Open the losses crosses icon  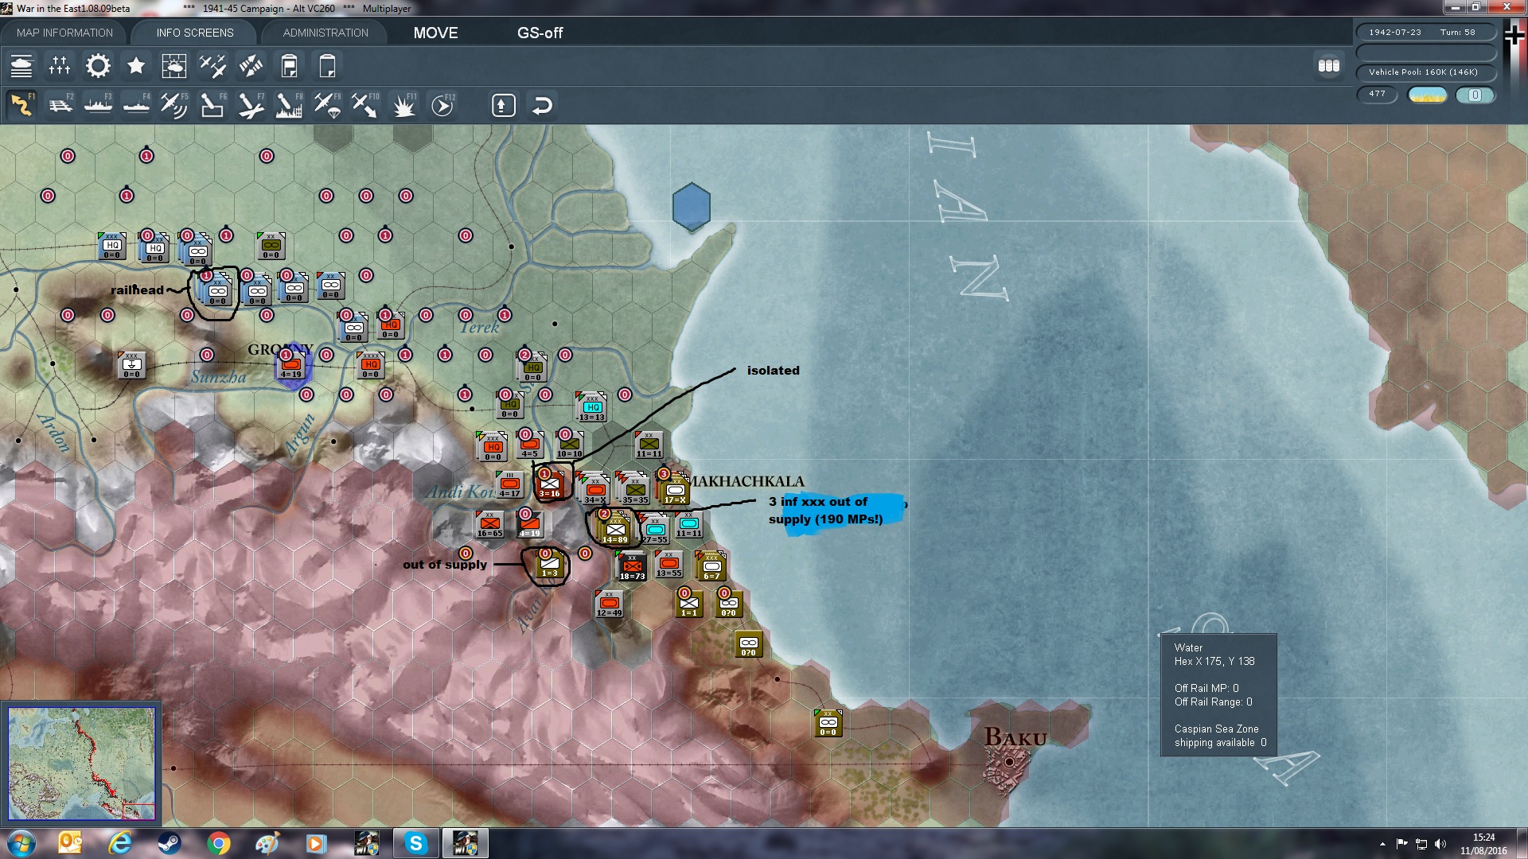click(60, 66)
